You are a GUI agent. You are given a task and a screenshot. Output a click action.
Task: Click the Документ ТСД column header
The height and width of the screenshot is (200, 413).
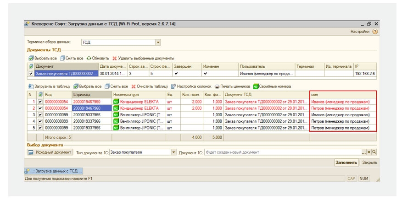tap(267, 94)
